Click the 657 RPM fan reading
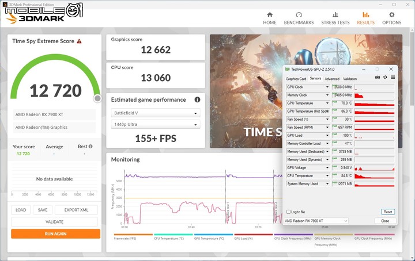The width and height of the screenshot is (415, 261). pos(345,127)
